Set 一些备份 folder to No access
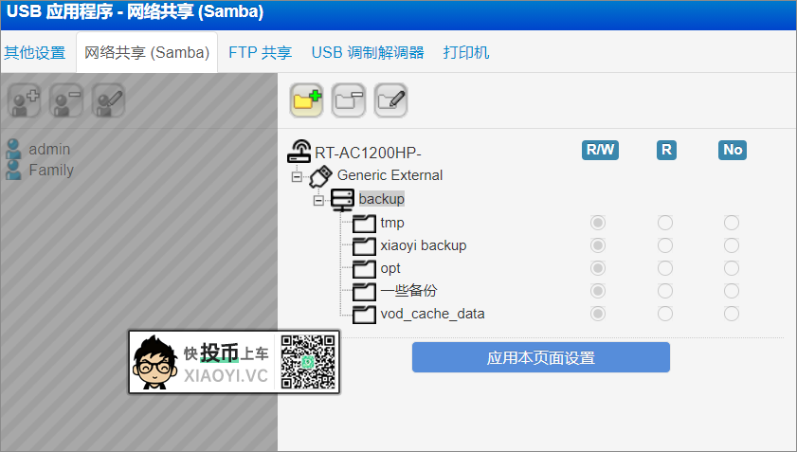This screenshot has width=797, height=452. coord(732,291)
